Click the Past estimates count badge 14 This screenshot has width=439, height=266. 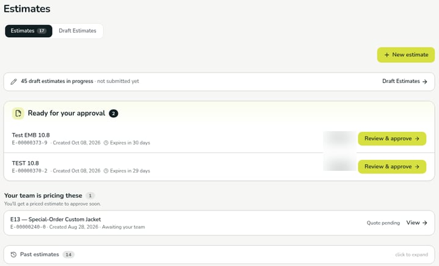(68, 254)
